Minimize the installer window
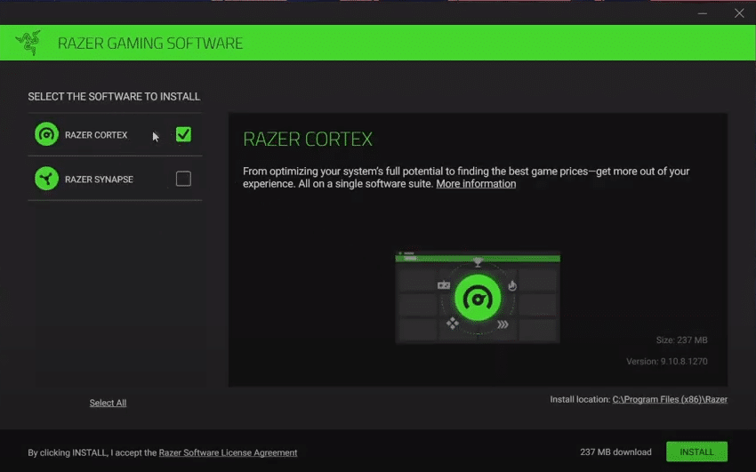The height and width of the screenshot is (472, 756). (703, 13)
